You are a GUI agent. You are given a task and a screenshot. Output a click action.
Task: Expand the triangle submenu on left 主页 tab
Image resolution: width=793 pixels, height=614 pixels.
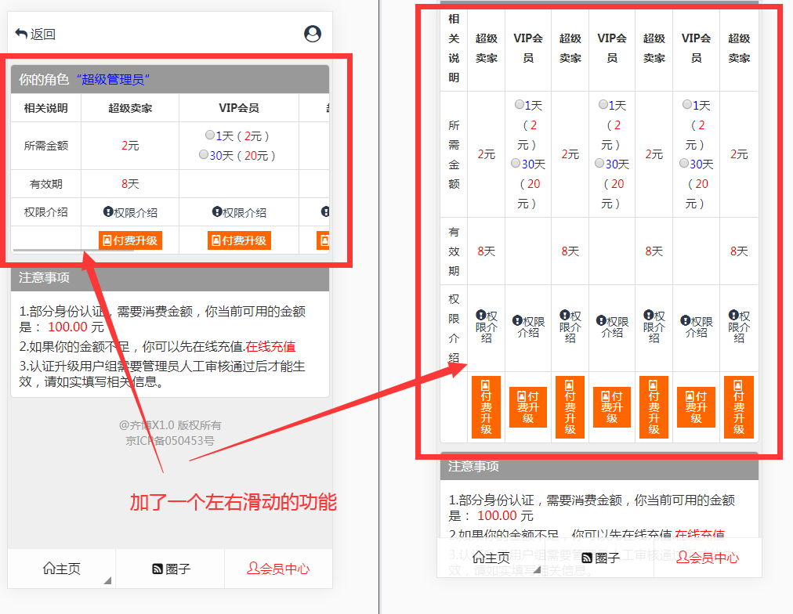tap(107, 580)
